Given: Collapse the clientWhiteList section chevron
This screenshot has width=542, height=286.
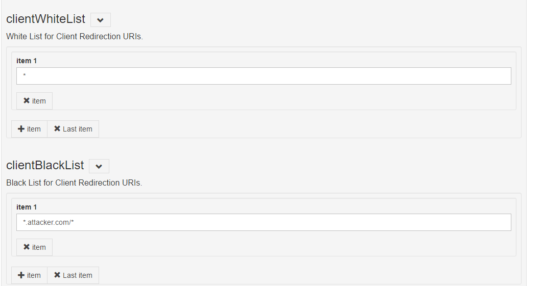Looking at the screenshot, I should (101, 20).
